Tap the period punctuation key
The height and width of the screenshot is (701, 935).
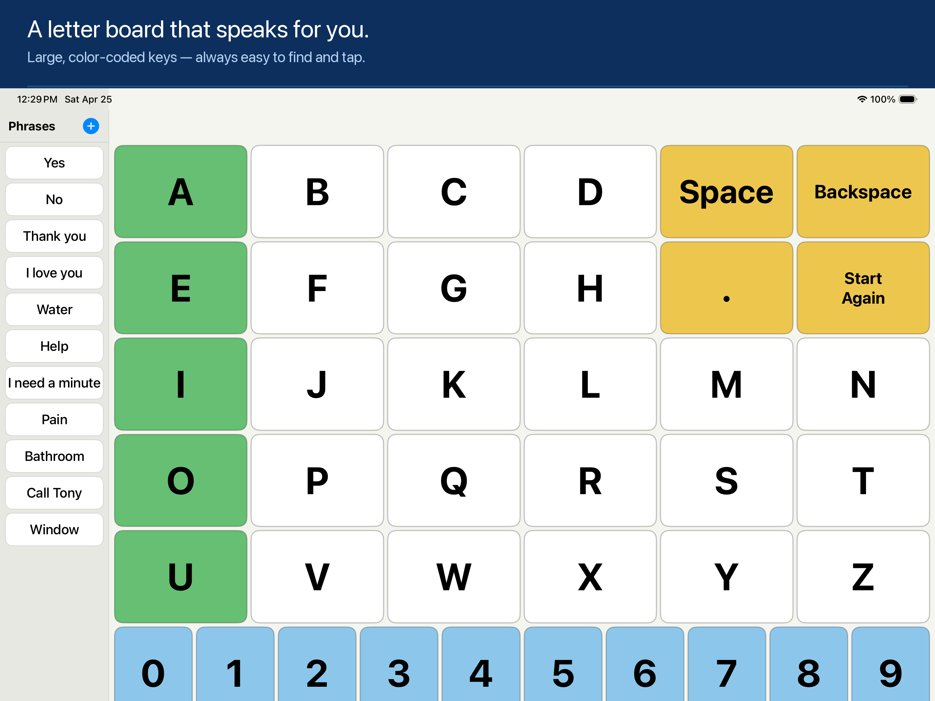726,288
